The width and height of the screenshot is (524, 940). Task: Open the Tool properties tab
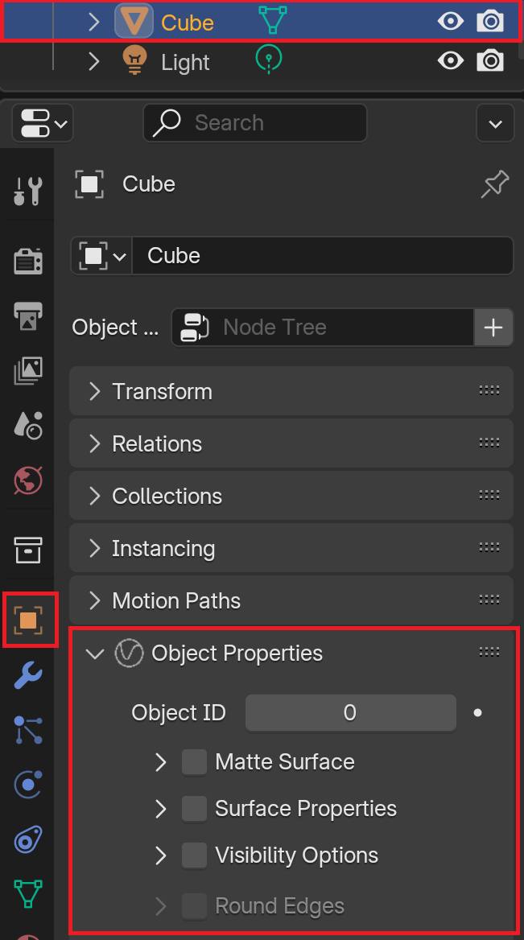tap(27, 191)
